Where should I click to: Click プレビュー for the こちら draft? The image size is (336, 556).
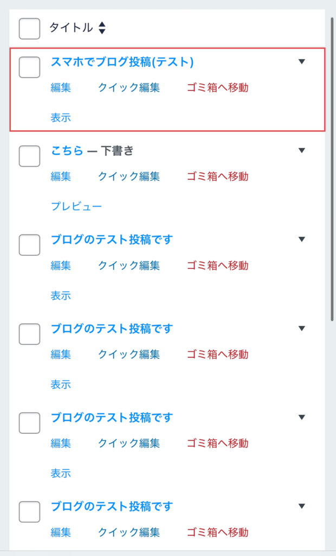click(x=76, y=206)
